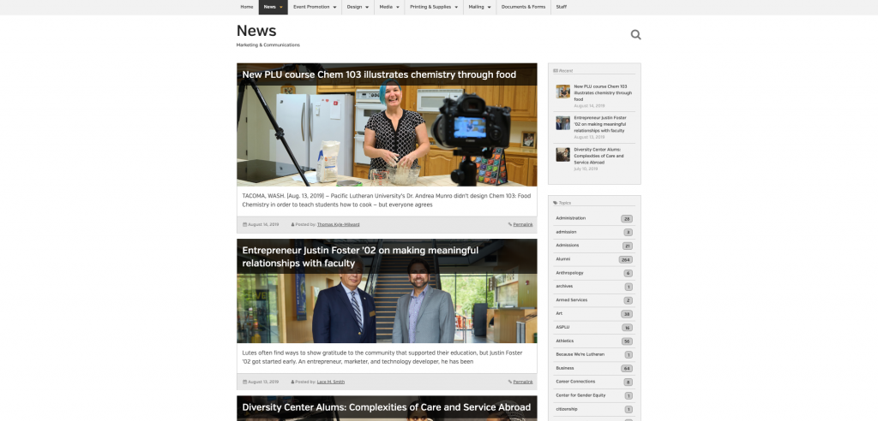Click the Alumni count badge 264

pyautogui.click(x=625, y=260)
